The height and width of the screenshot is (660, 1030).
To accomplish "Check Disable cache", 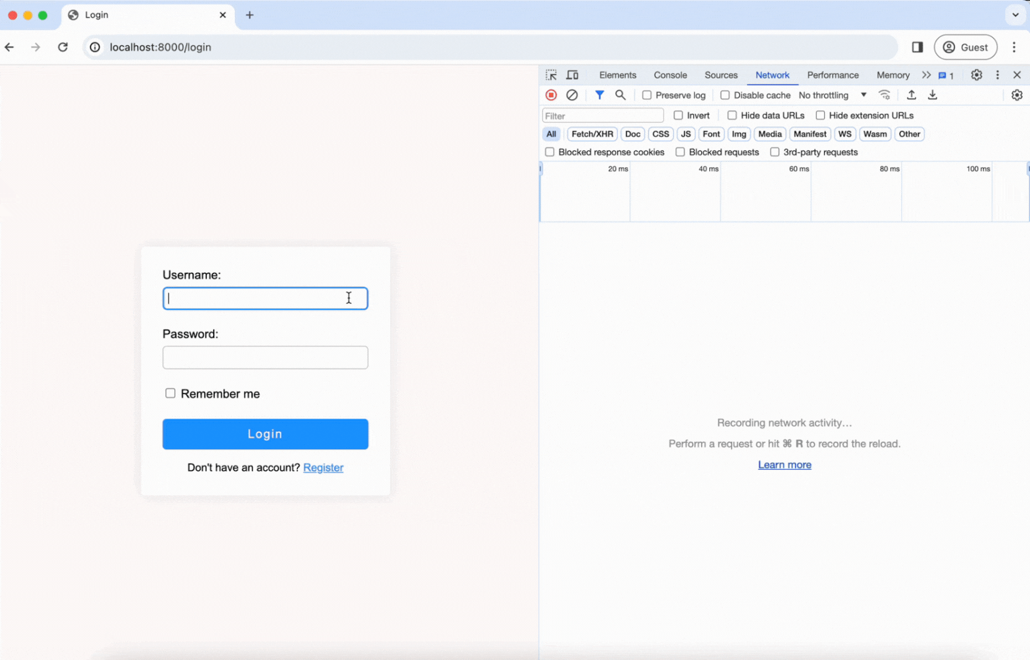I will (725, 95).
